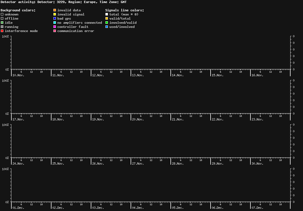Select the 01.Dec. date label
303x211 pixels.
tap(18, 208)
